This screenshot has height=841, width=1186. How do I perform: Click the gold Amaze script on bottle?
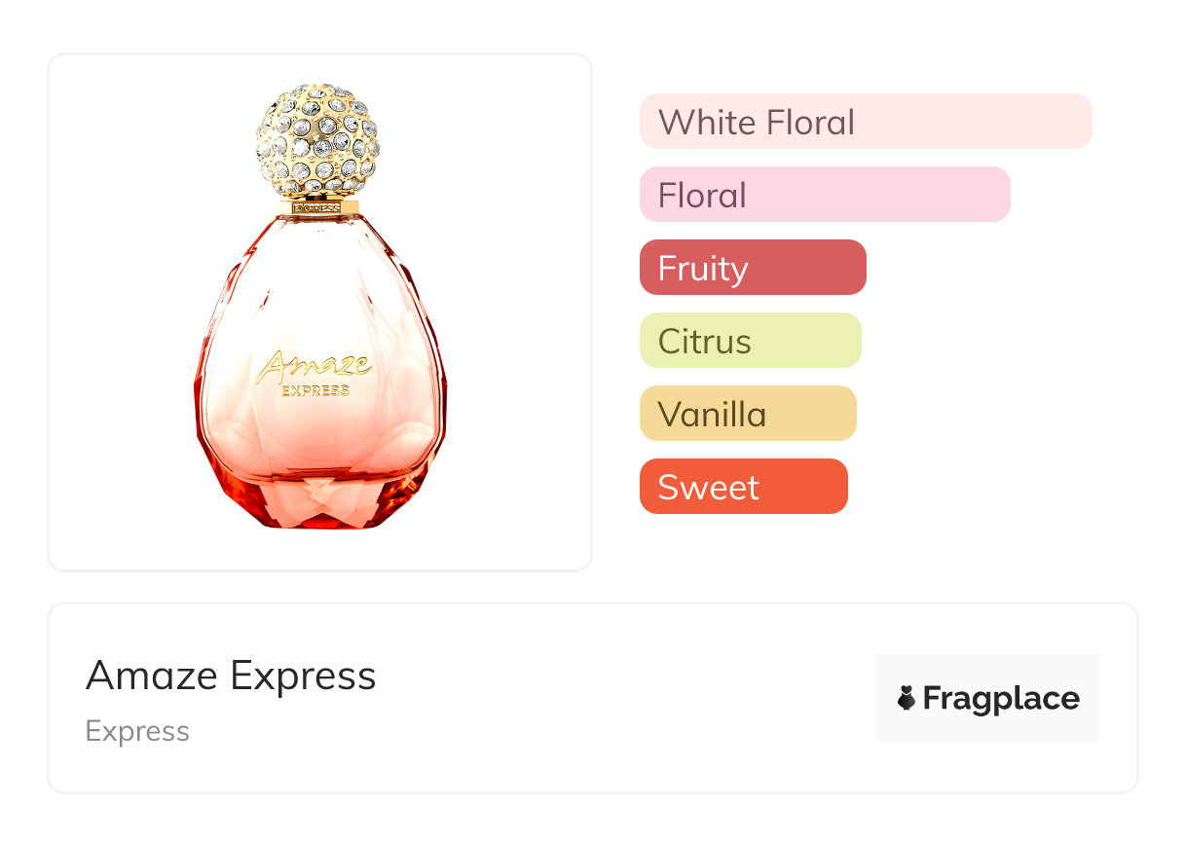pyautogui.click(x=314, y=367)
